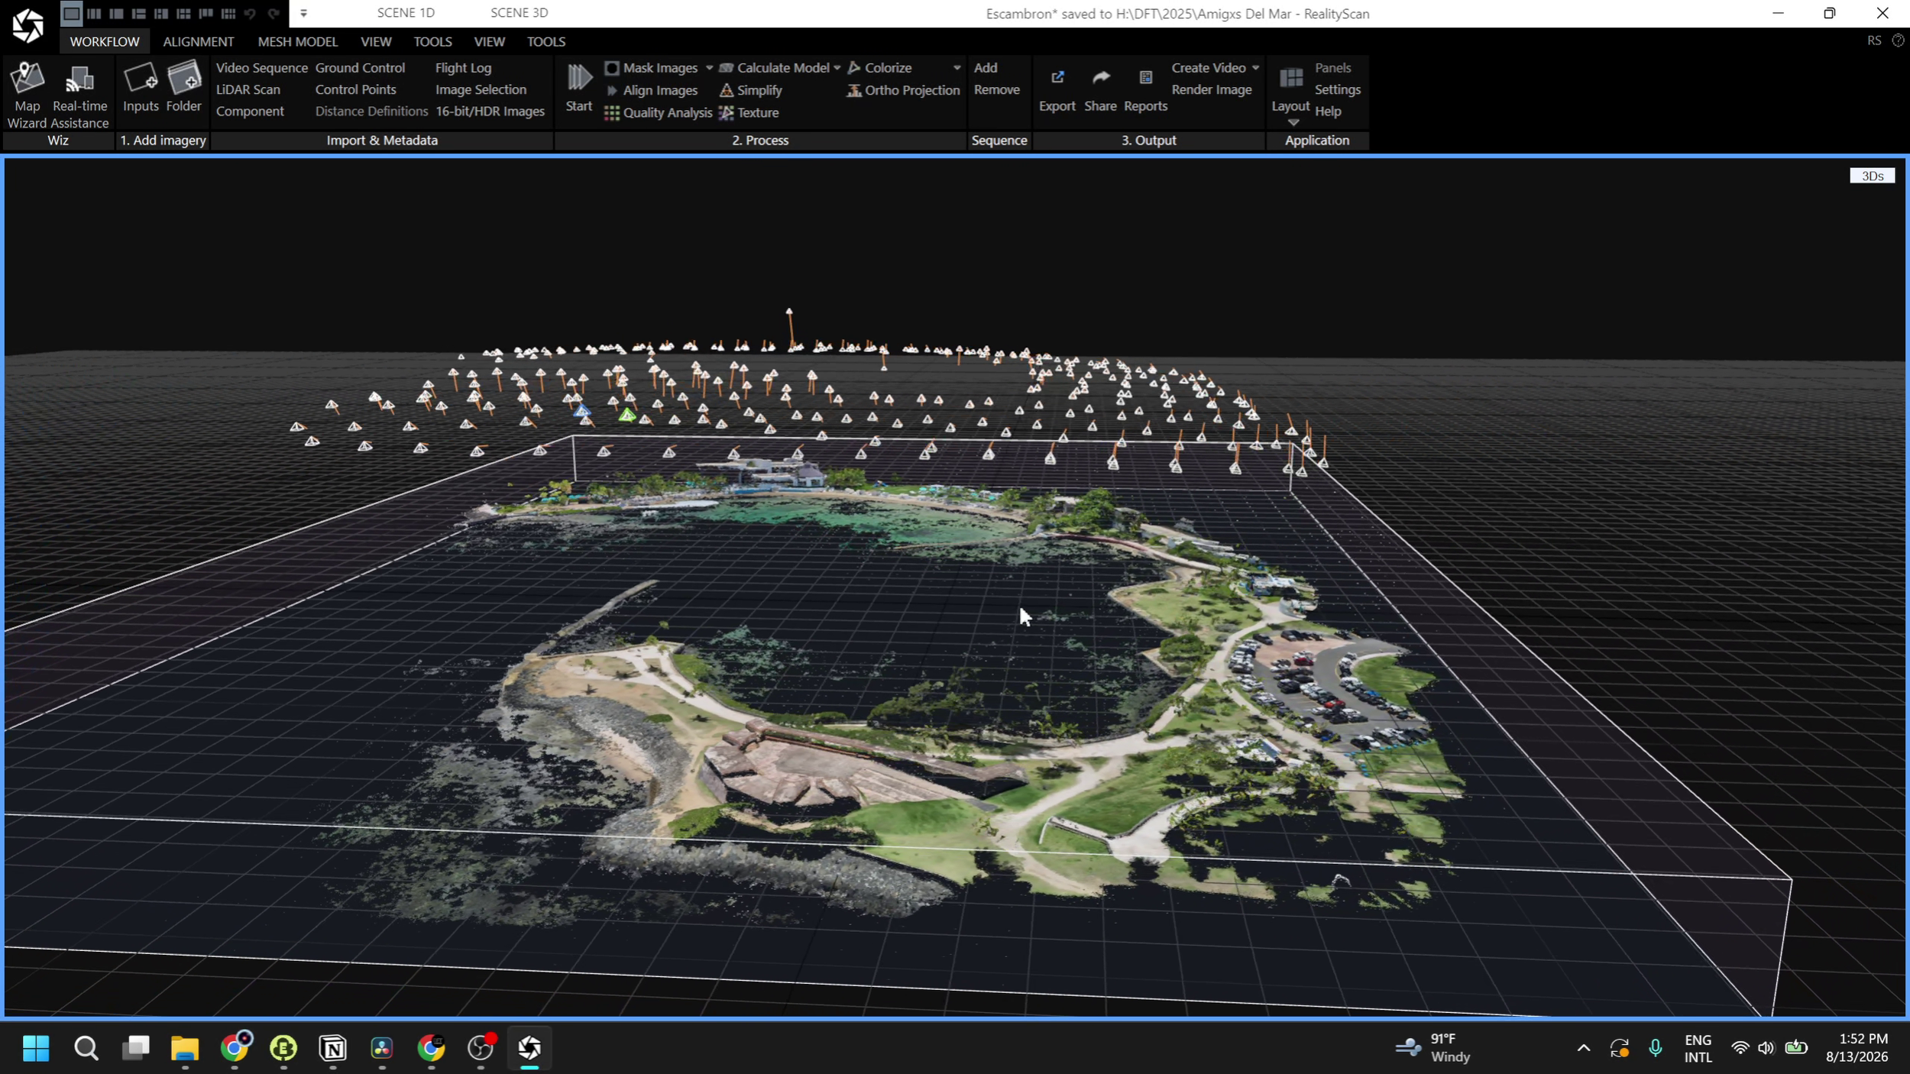Expand the Create Video dropdown arrow
The image size is (1910, 1074).
click(1255, 68)
